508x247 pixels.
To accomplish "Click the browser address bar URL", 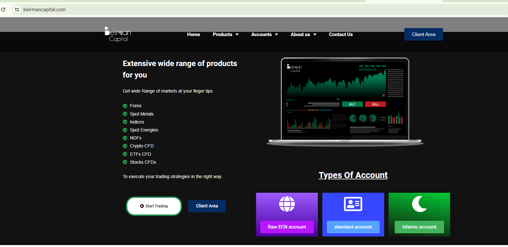I will 44,10.
